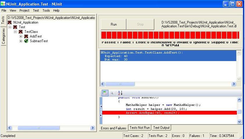The image size is (245, 139).
Task: Click error list scroll right arrow
Action: tap(234, 84)
